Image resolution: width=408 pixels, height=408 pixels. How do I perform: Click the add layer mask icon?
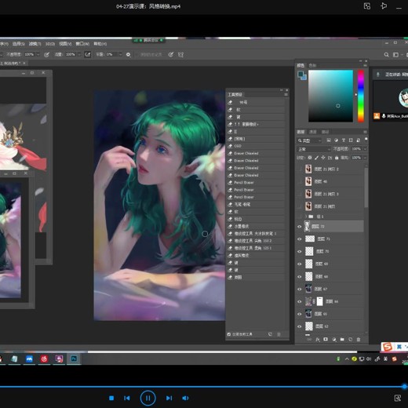(326, 339)
